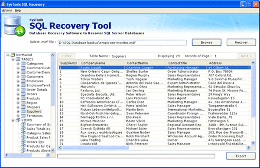Select the Suppliers table icon
This screenshot has width=260, height=168.
[x=23, y=111]
